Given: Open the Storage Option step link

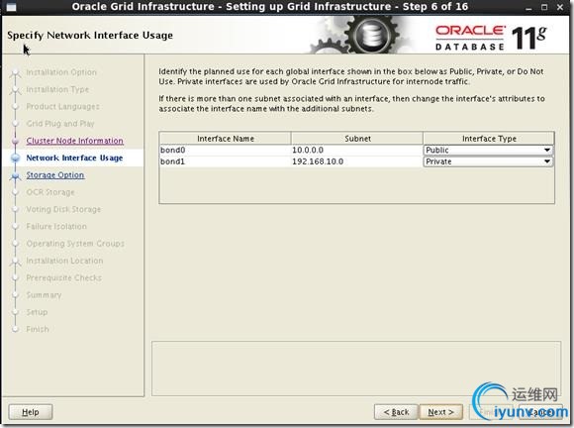Looking at the screenshot, I should pos(55,175).
